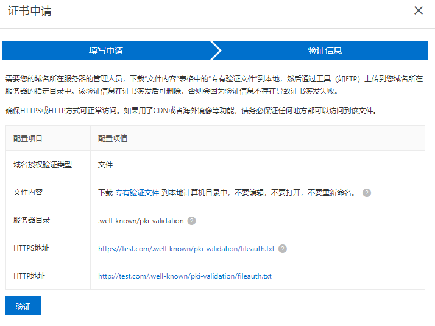435x326 pixels.
Task: Click the help icon beside 文件内容 instructions
Action: click(367, 192)
